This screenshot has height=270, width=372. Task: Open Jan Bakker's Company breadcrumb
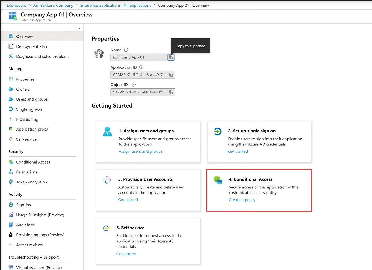coord(53,5)
